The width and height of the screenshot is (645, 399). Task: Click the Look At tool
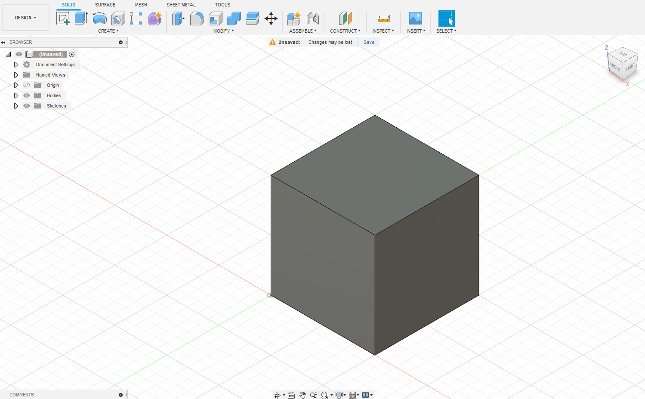coord(291,394)
